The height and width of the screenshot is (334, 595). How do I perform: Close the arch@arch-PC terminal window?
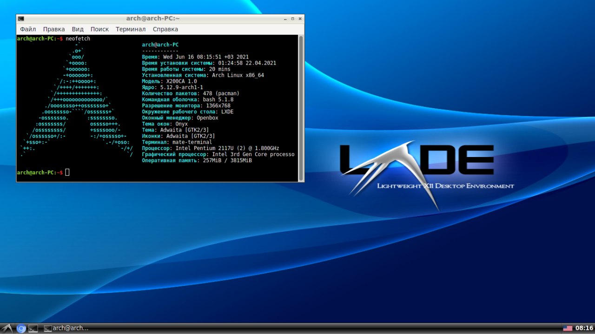(300, 19)
